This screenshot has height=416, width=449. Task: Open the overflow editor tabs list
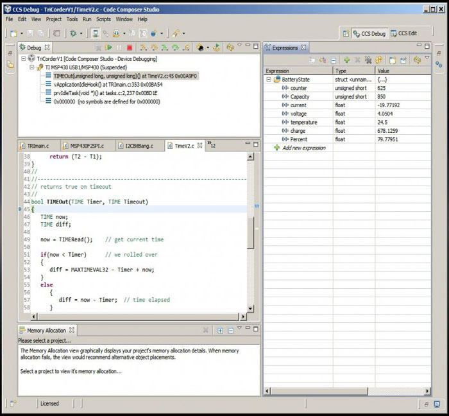pyautogui.click(x=211, y=146)
